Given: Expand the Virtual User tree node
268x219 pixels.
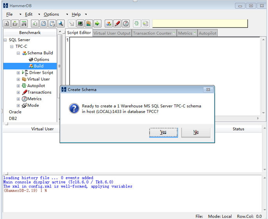Looking at the screenshot, I should [x=18, y=80].
